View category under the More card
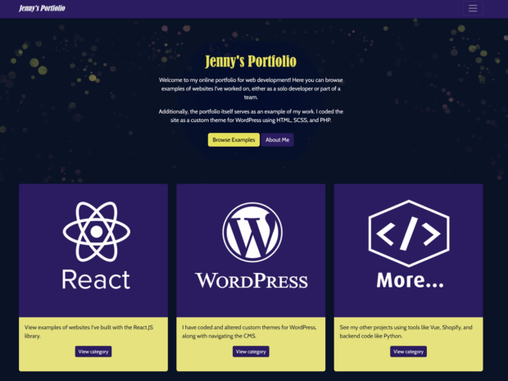Screen dimensions: 508x381 click(x=408, y=352)
